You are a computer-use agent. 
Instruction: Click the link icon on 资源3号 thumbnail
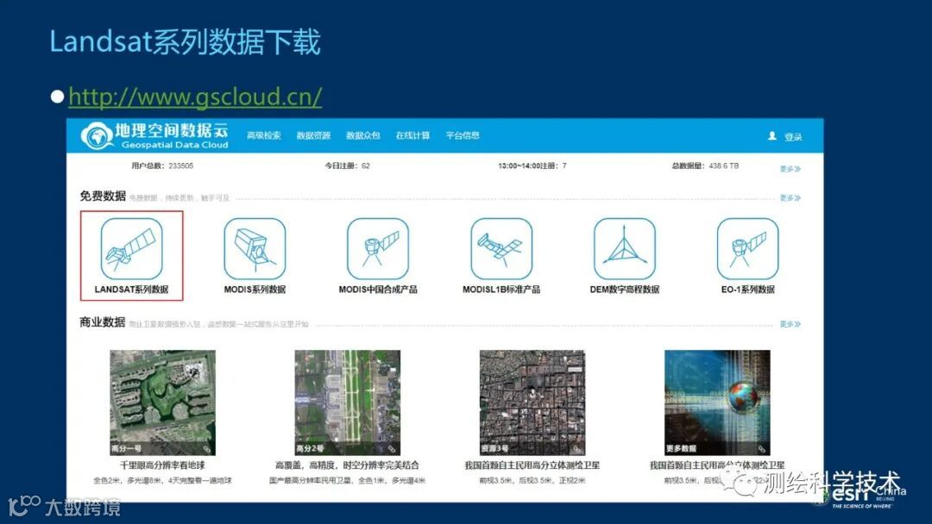pos(577,449)
